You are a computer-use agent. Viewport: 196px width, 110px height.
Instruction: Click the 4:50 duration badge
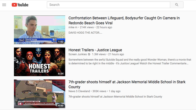61,106
